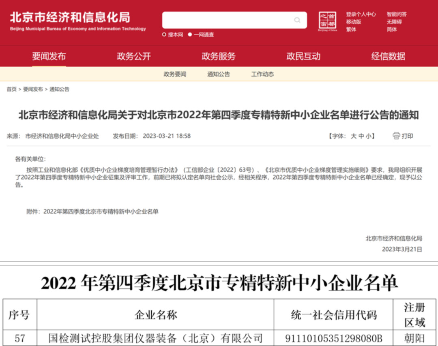
Task: Switch to 简体 simplified Chinese
Action: [392, 29]
